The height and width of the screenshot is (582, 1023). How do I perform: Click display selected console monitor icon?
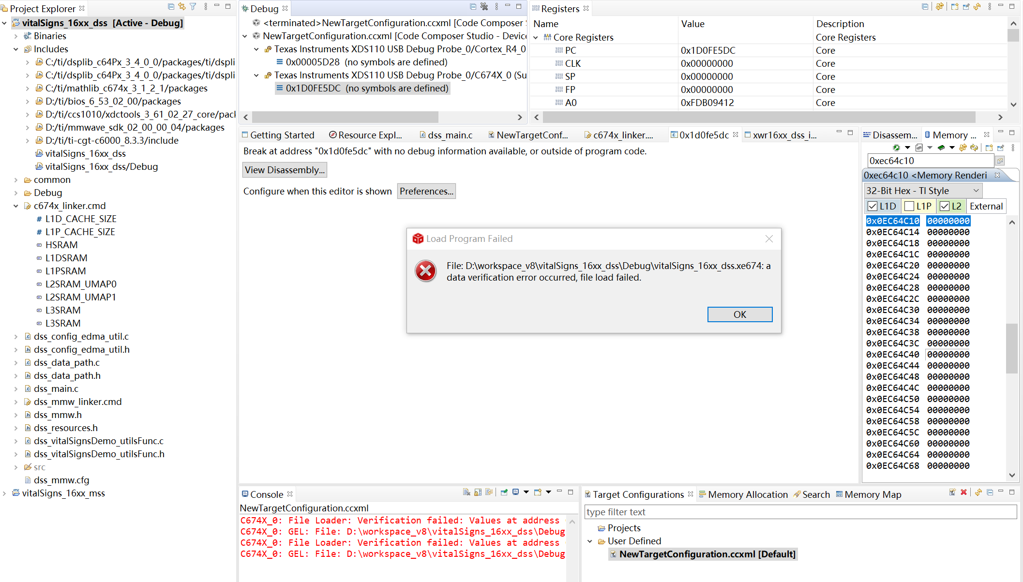click(x=515, y=492)
